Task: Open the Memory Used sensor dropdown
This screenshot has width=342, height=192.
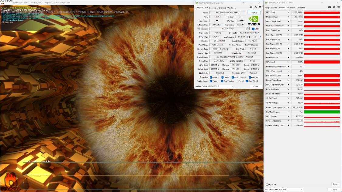Action: point(288,58)
